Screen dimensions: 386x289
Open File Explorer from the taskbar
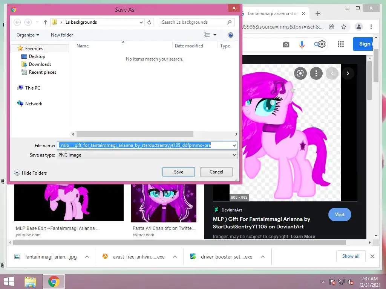tap(30, 281)
